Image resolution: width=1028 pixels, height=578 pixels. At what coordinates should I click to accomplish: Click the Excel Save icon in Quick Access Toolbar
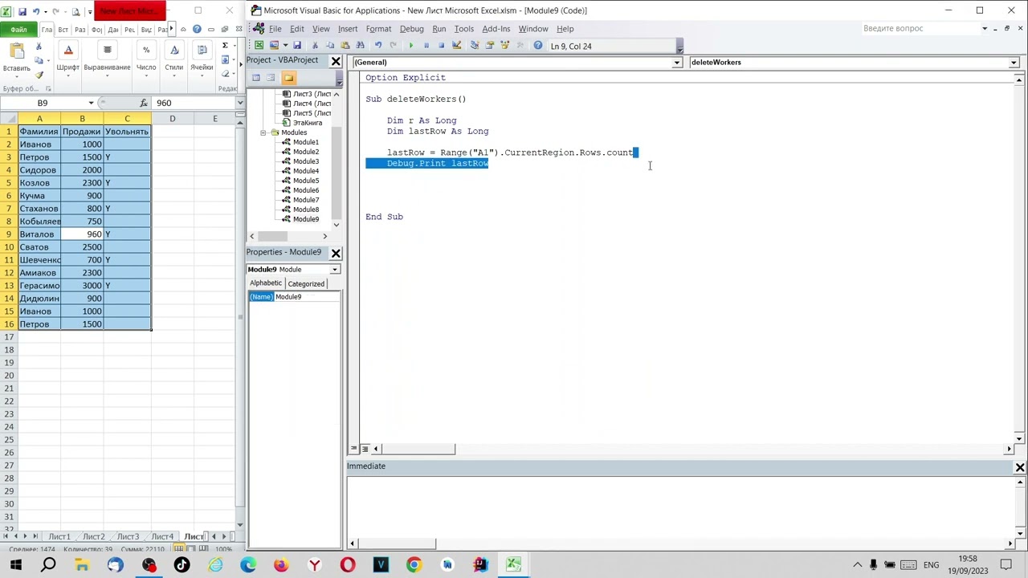point(22,11)
